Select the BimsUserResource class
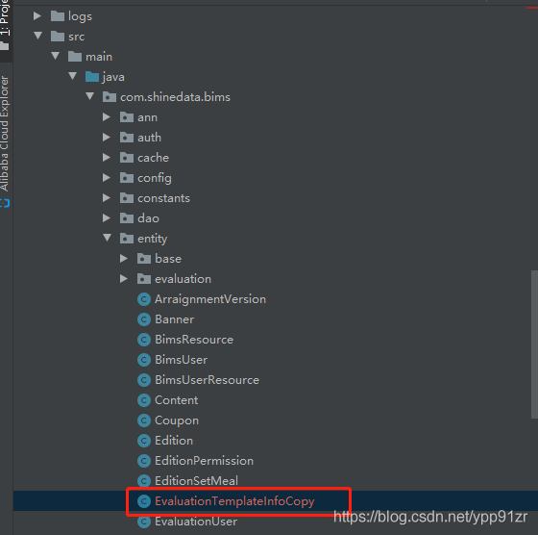 point(207,380)
